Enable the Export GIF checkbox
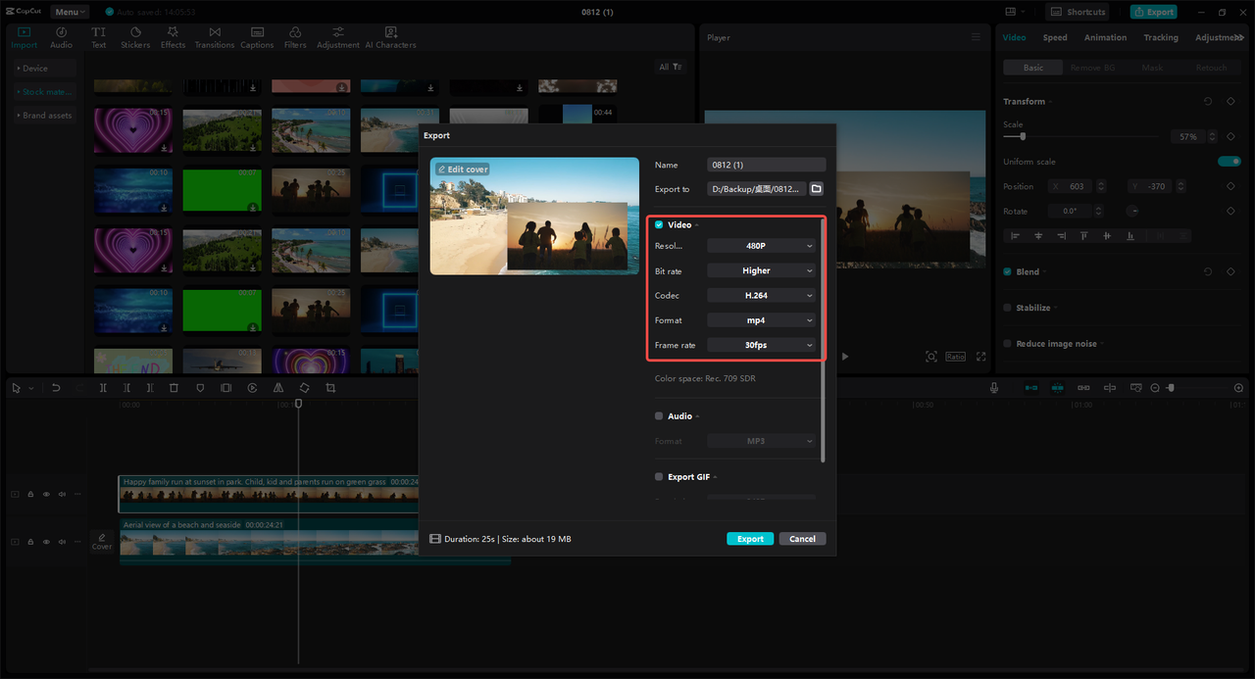 click(x=659, y=477)
